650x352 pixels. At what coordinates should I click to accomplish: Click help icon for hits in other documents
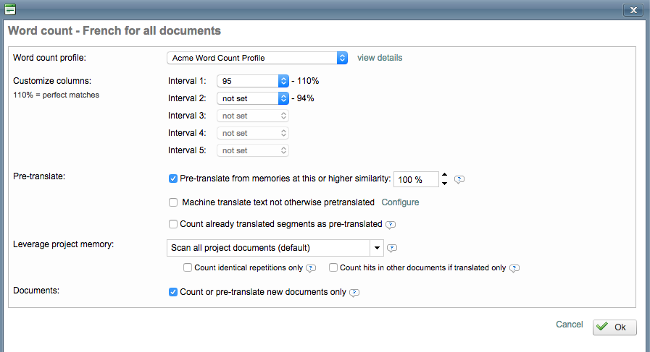click(x=514, y=268)
